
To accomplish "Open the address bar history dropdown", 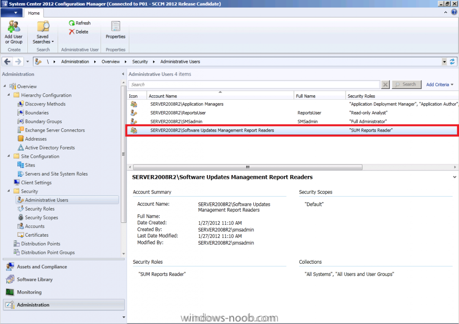I will pyautogui.click(x=444, y=62).
